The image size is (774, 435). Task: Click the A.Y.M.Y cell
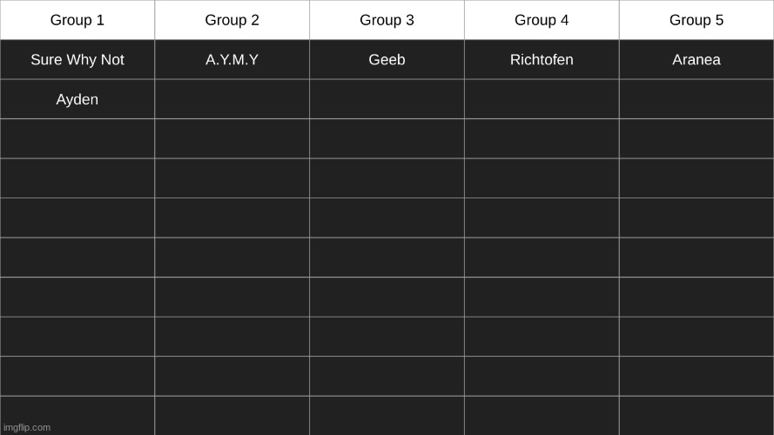pos(232,60)
